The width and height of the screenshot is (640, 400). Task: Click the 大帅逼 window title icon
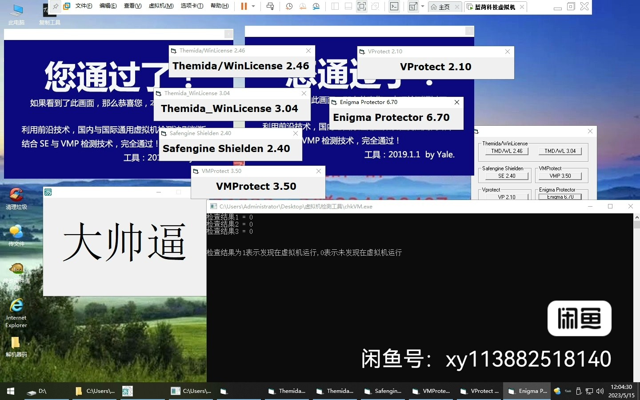(48, 192)
